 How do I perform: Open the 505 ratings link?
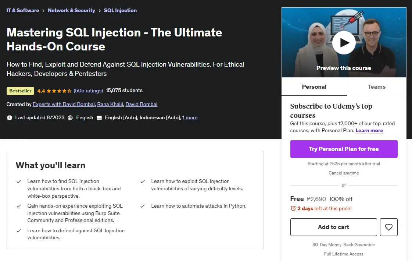88,91
